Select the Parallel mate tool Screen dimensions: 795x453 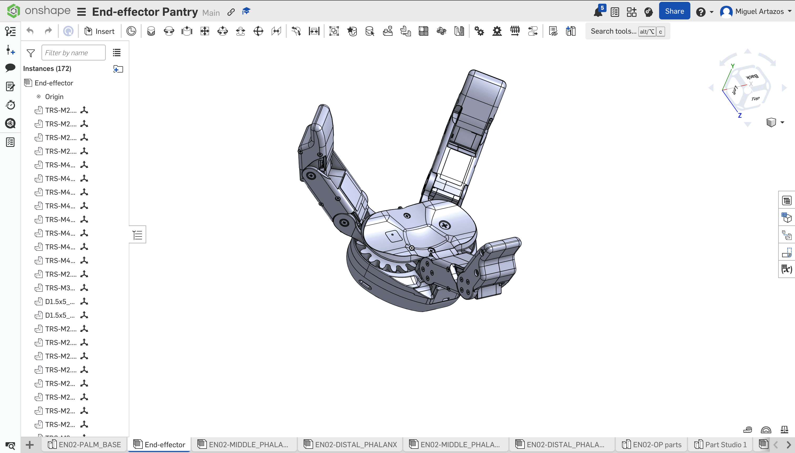tap(276, 31)
